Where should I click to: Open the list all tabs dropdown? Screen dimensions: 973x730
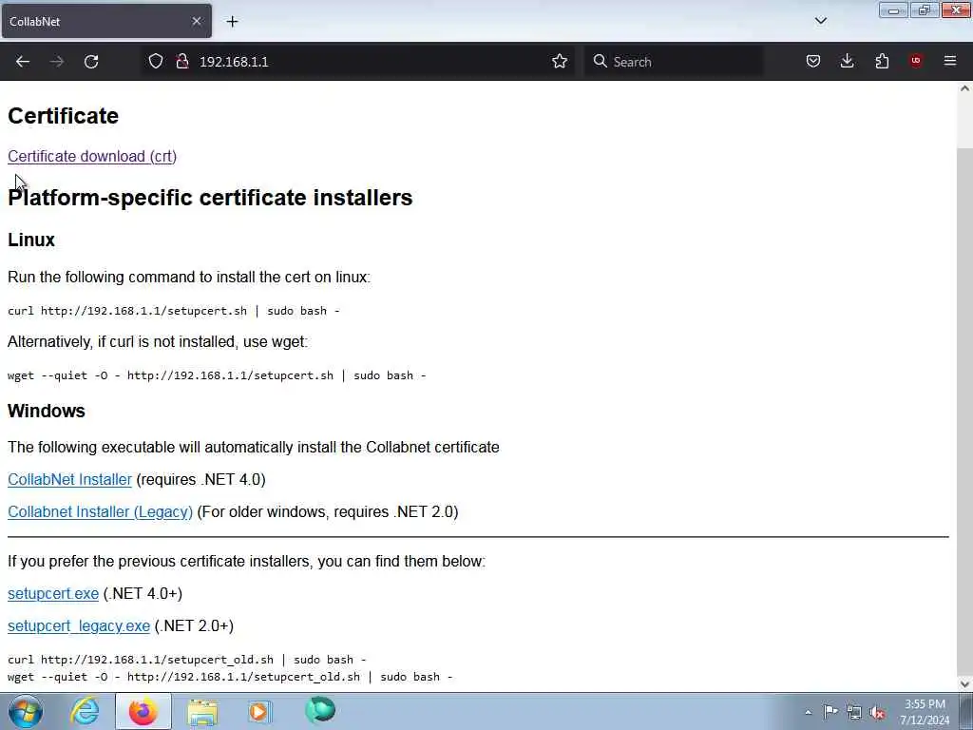820,21
